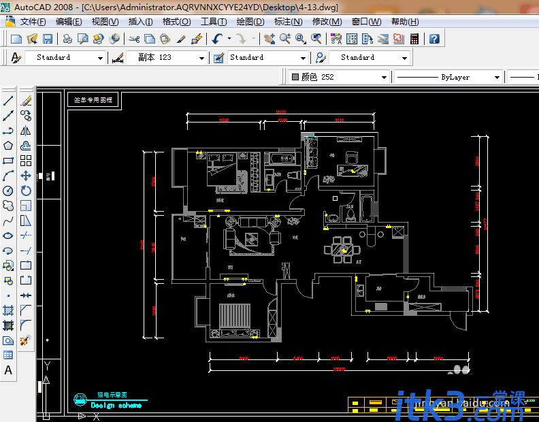Open the Quick Calculator
539x422 pixels.
coord(414,39)
